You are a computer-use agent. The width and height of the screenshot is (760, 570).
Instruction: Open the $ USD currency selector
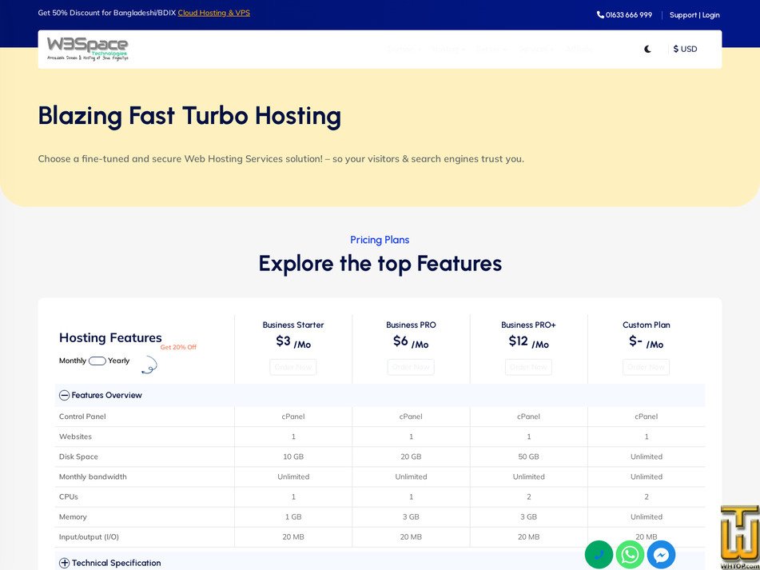point(685,49)
